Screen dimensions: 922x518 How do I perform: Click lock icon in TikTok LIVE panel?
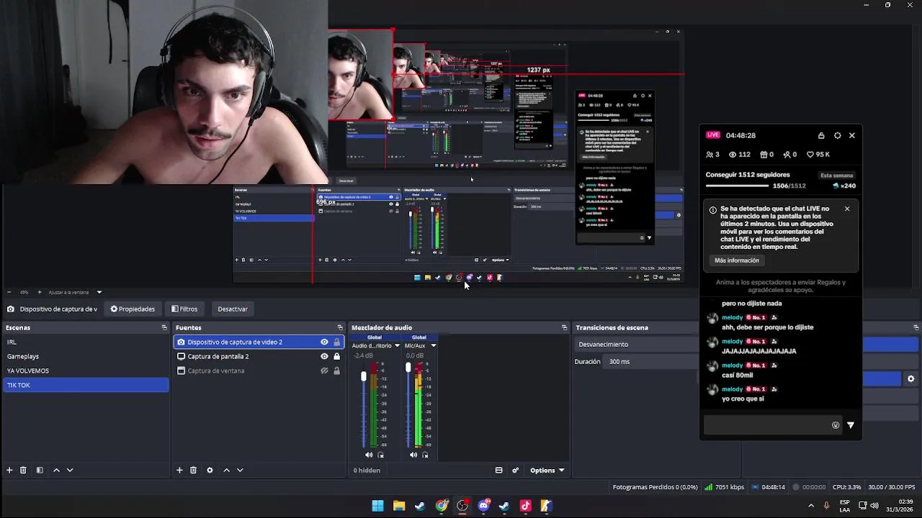pos(821,135)
